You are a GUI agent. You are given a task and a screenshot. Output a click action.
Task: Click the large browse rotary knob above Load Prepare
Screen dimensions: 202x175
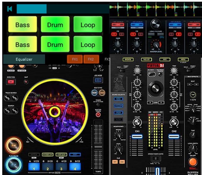156,24
